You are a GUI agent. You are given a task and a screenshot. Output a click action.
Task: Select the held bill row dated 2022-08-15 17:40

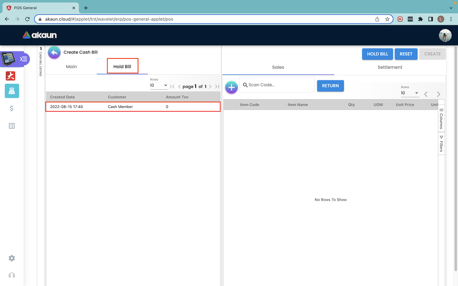[x=133, y=107]
